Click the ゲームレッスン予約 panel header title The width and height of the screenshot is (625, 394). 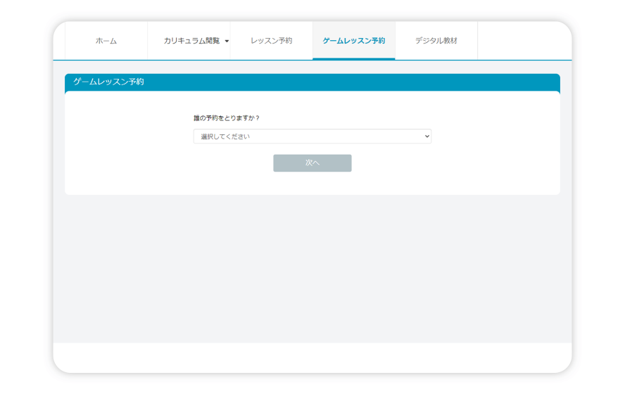(x=108, y=82)
